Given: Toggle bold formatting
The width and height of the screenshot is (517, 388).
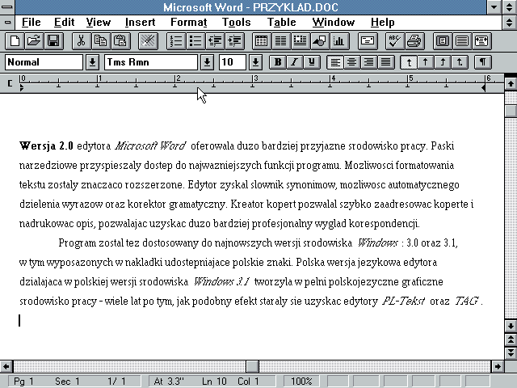Looking at the screenshot, I should [x=278, y=62].
